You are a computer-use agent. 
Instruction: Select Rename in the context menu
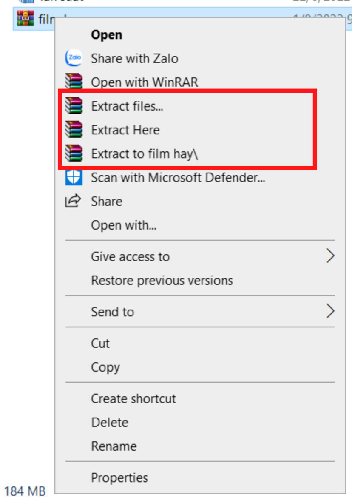tap(114, 446)
